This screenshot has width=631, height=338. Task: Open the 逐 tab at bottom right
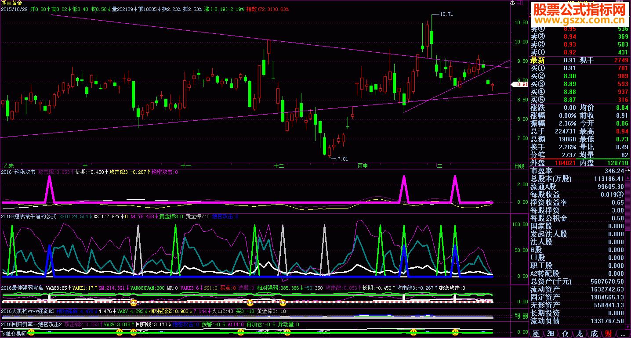[536, 334]
